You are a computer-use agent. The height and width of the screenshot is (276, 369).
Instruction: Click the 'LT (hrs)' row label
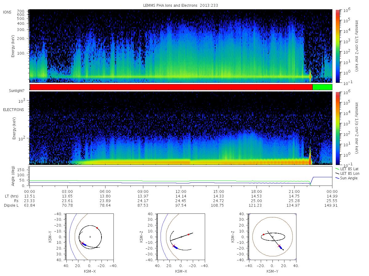tap(11, 196)
